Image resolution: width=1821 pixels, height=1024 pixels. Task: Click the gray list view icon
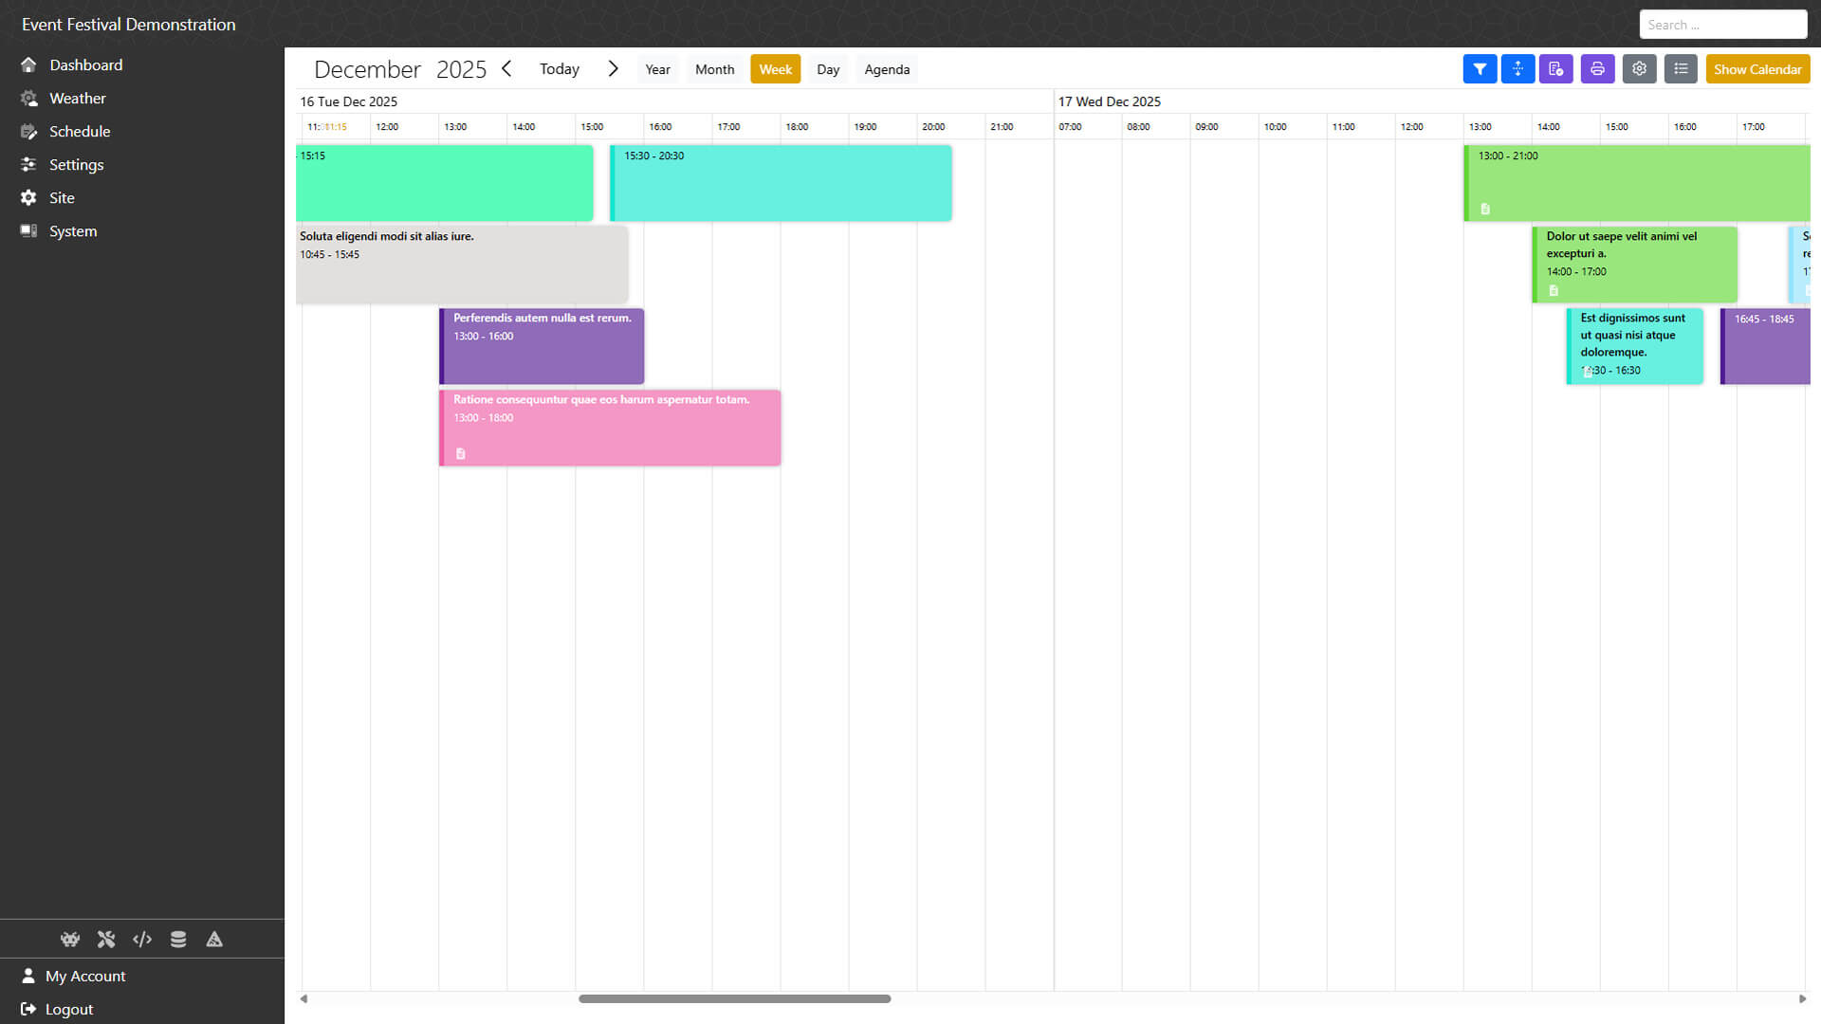click(x=1681, y=69)
